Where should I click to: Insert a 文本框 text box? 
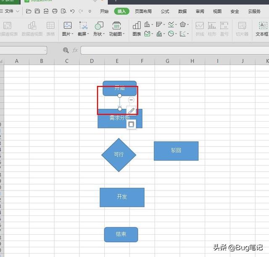tap(262, 29)
